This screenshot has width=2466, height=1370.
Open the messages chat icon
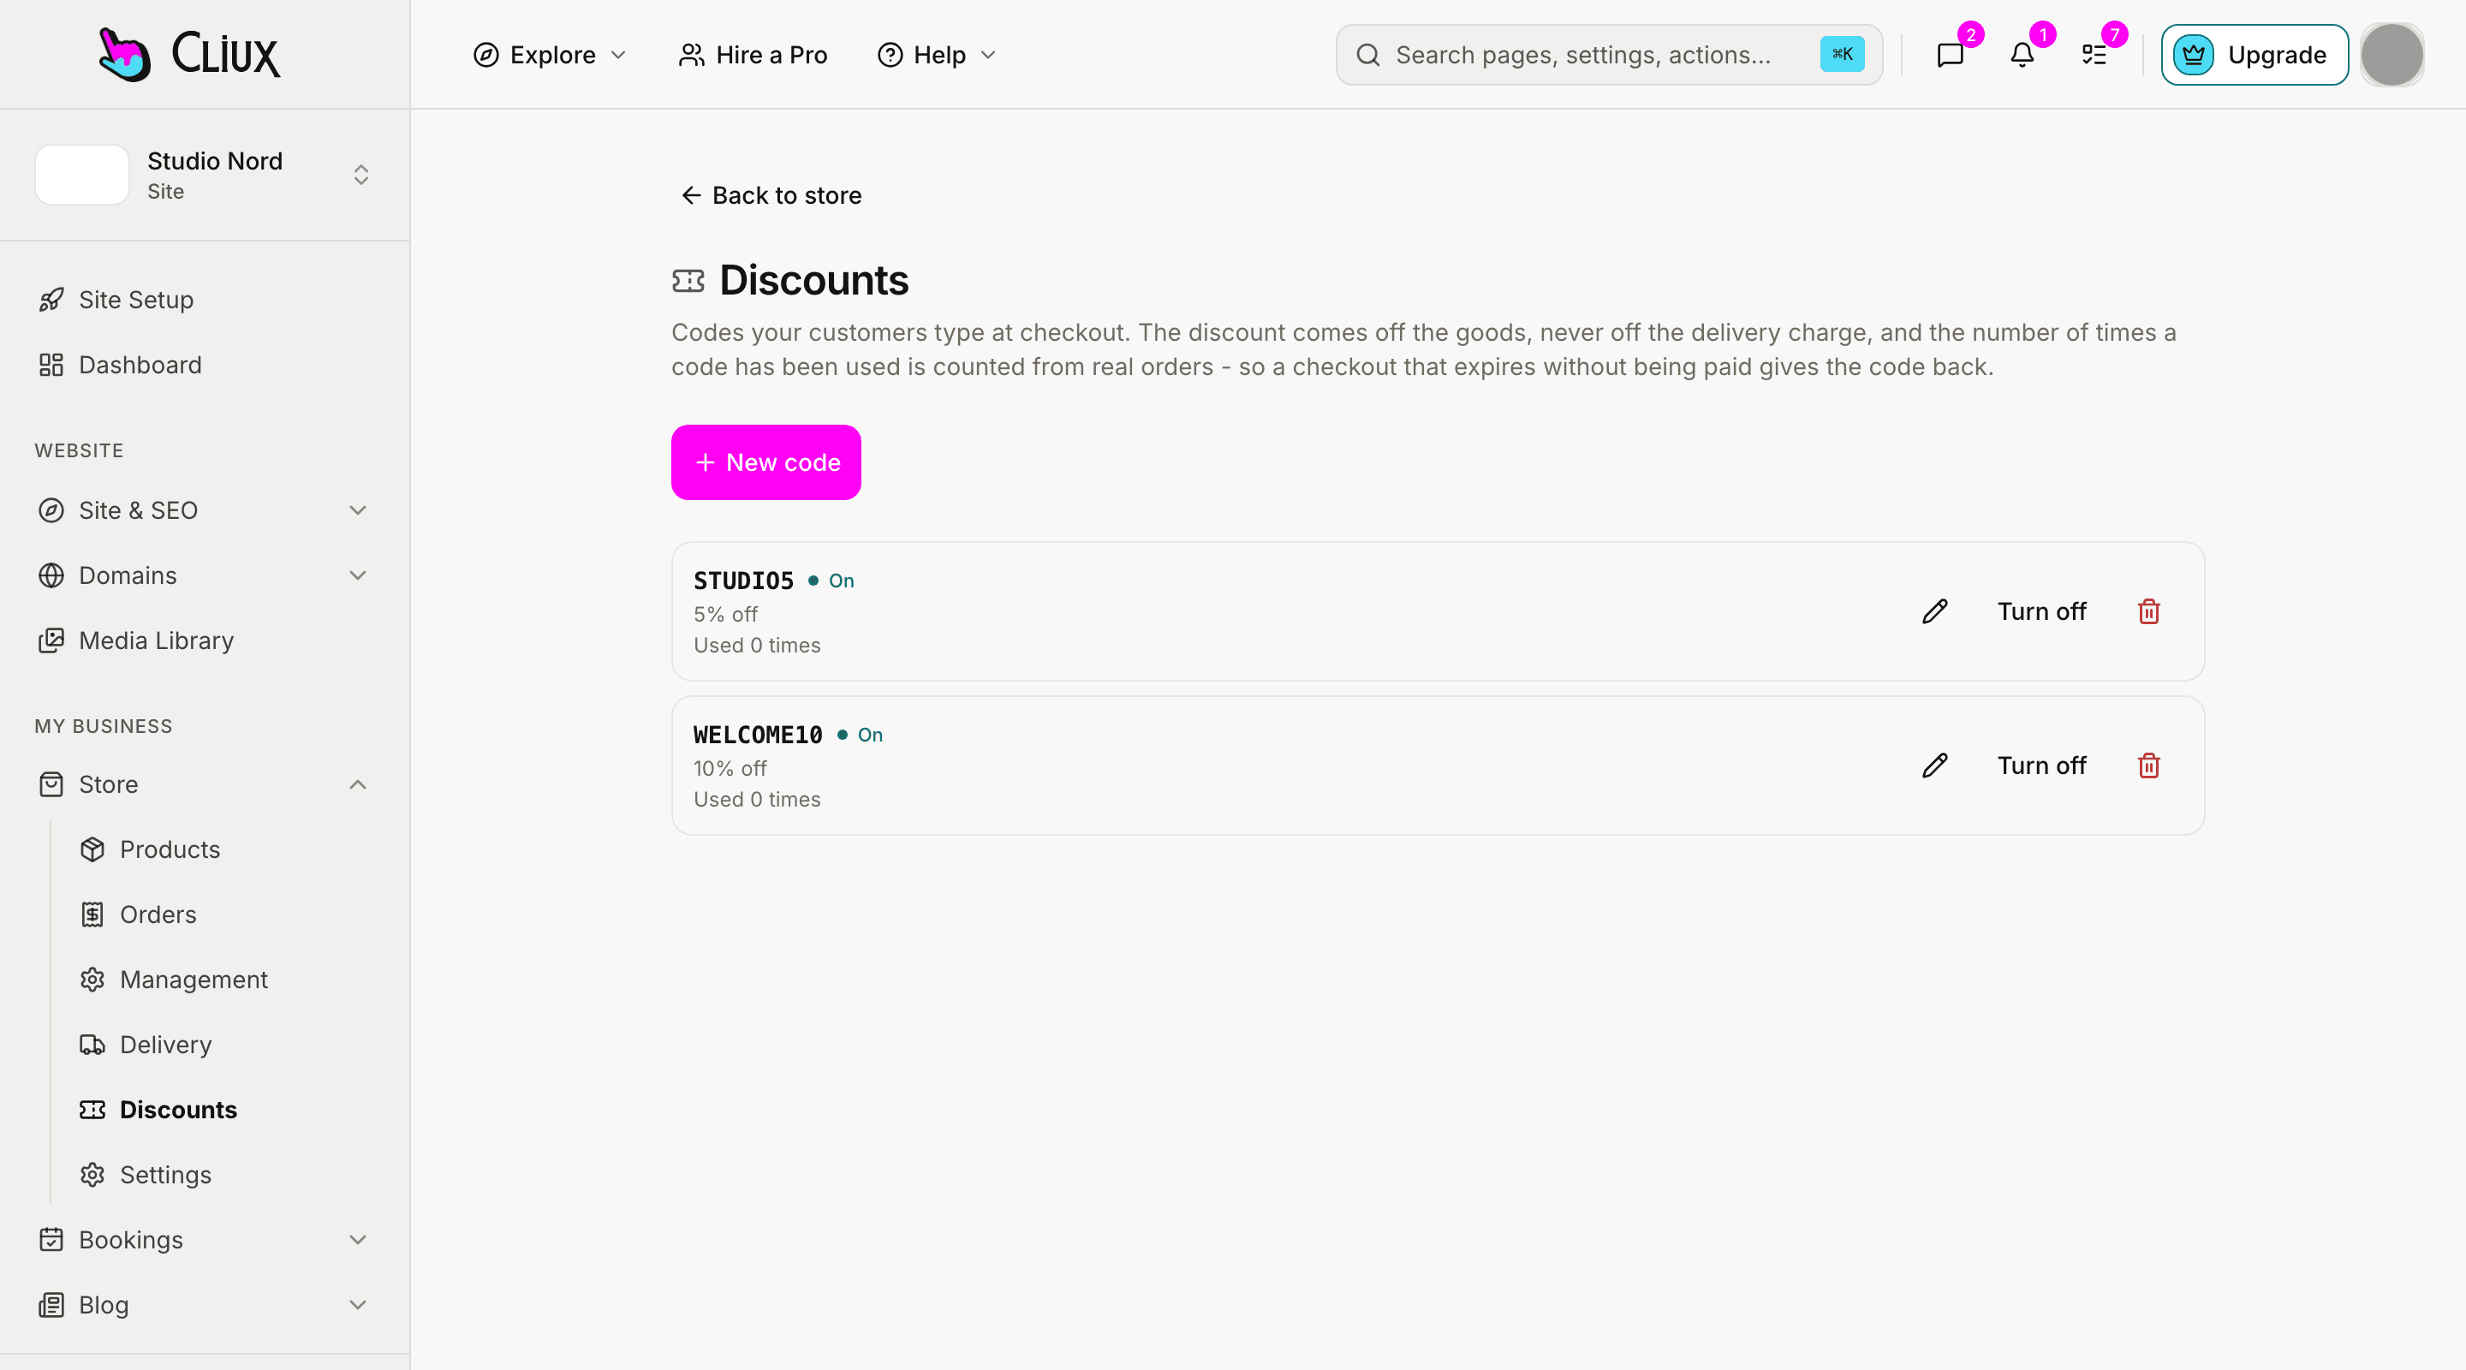pyautogui.click(x=1950, y=55)
